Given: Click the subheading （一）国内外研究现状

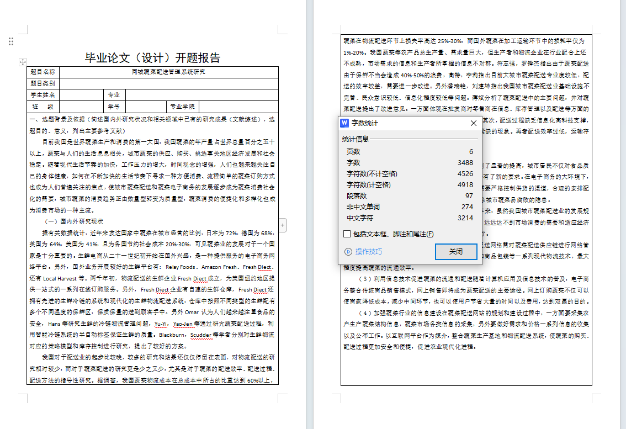Looking at the screenshot, I should pyautogui.click(x=73, y=221).
